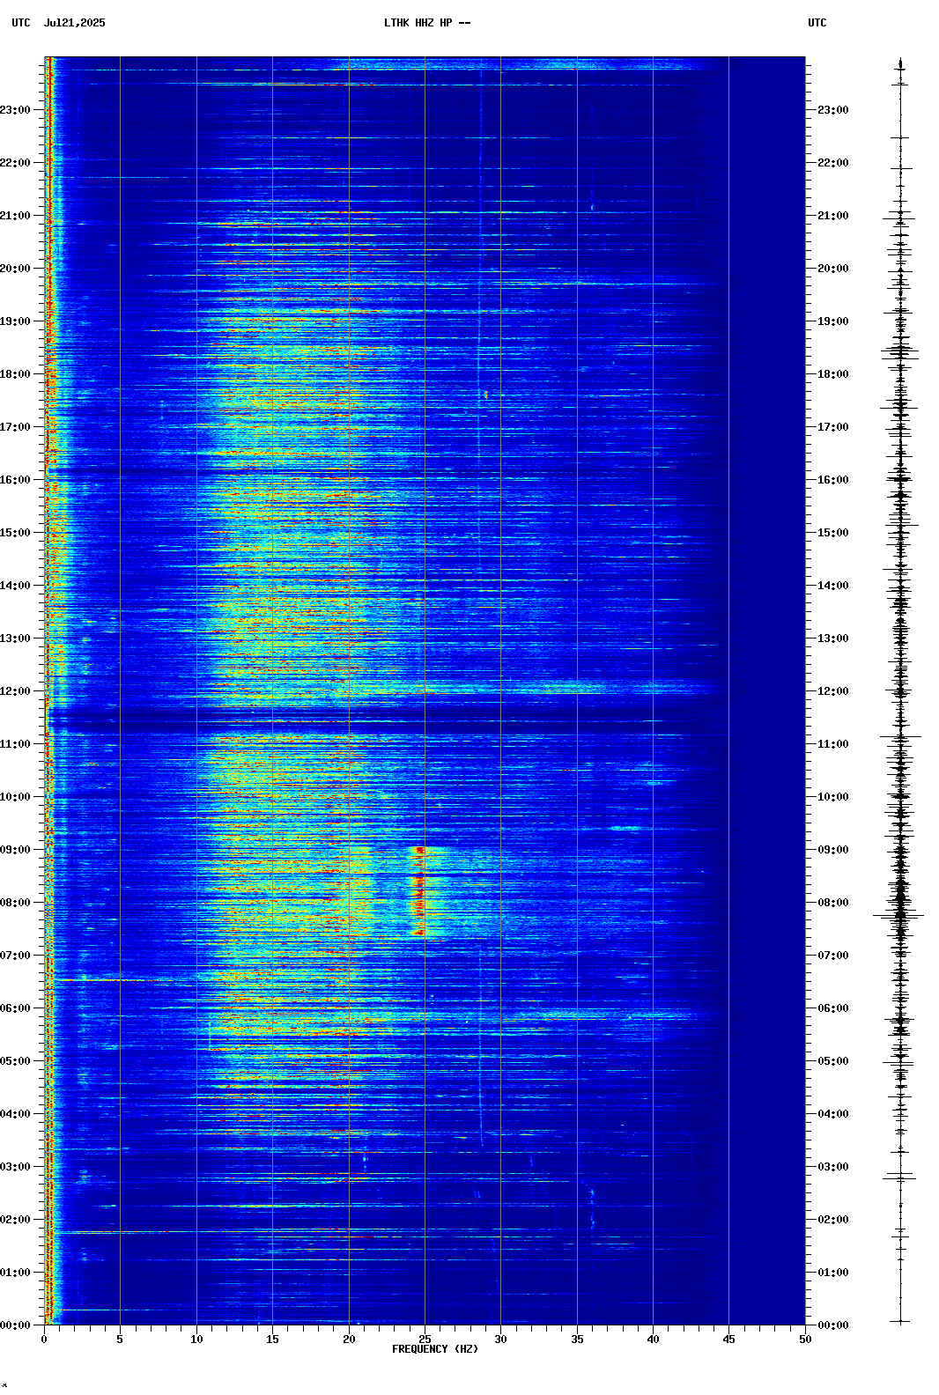
Task: Click the "Jul21,2025" date label
Action: [74, 23]
